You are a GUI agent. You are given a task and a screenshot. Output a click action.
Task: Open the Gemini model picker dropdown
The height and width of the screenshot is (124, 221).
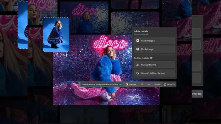131,84
